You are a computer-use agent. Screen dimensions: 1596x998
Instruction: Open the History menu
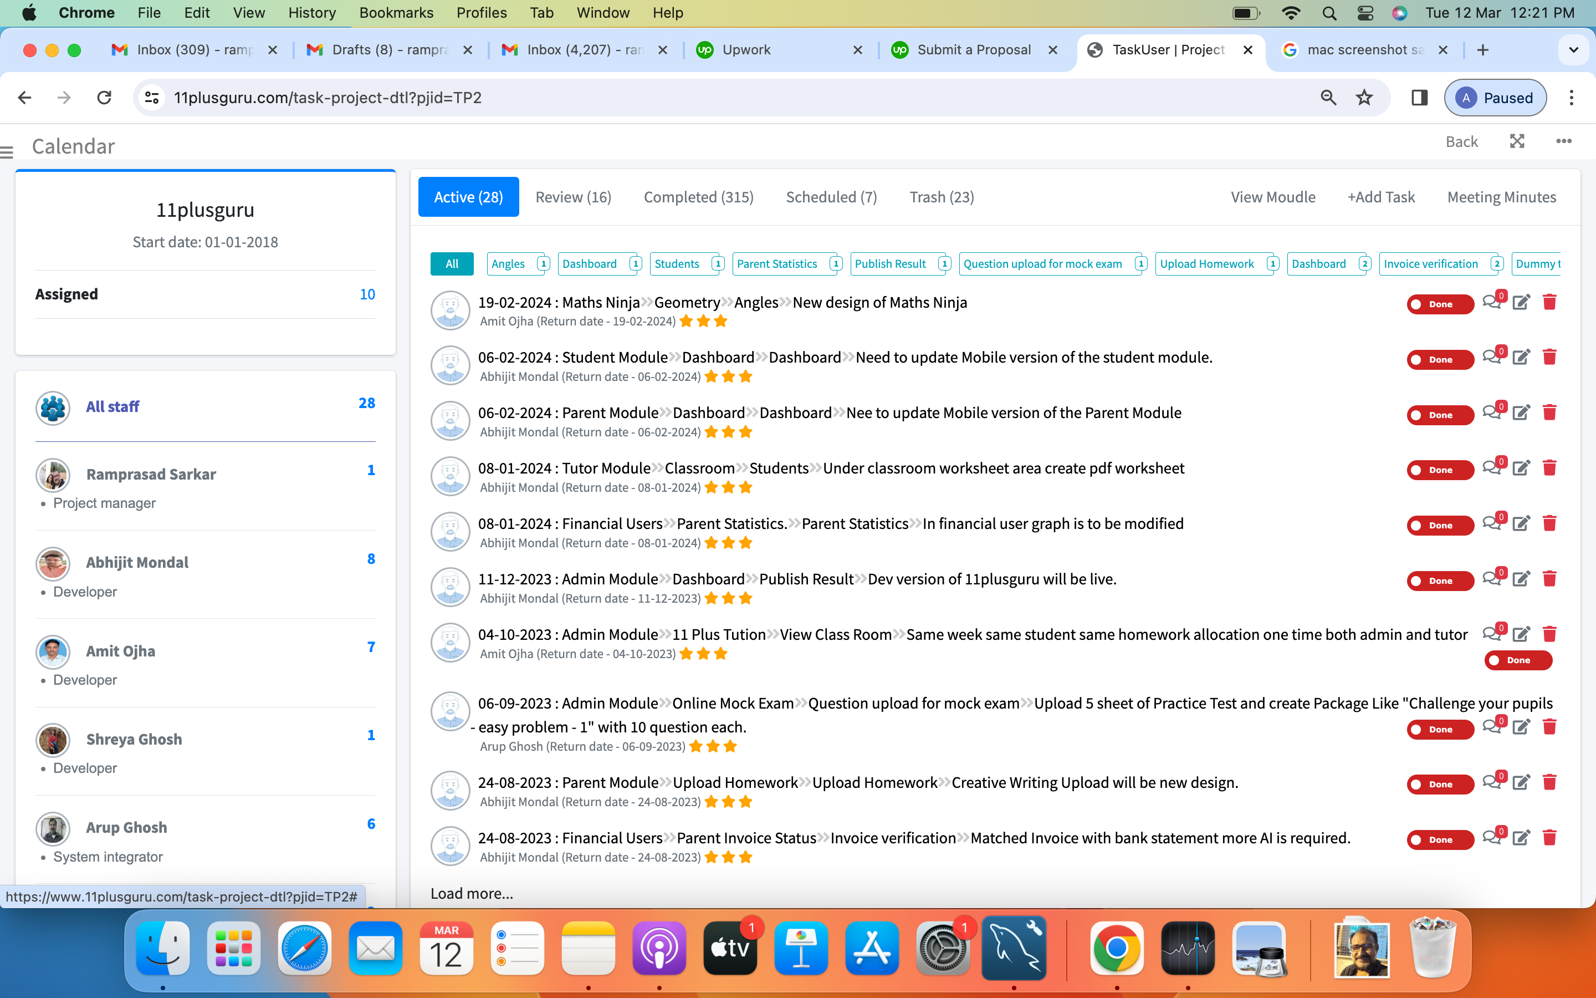pos(311,13)
